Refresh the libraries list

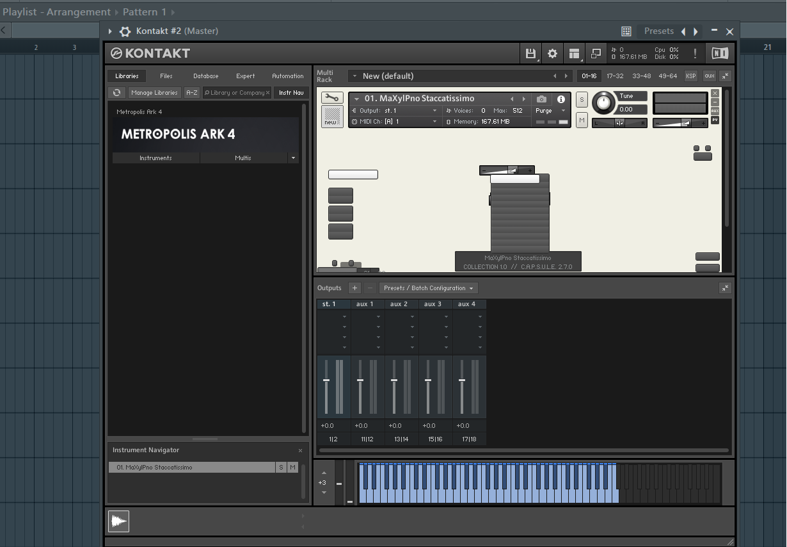116,93
